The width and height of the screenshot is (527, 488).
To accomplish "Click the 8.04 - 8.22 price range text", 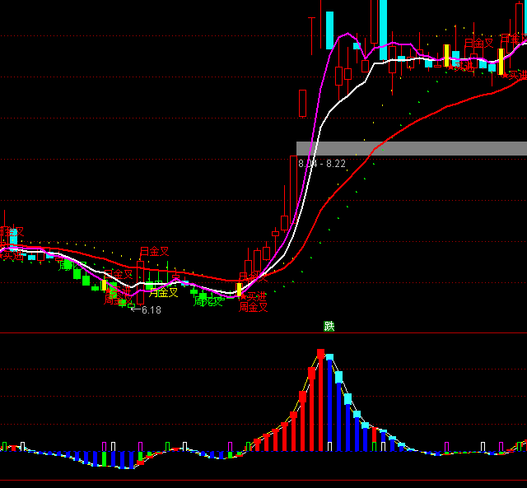I will (x=322, y=164).
